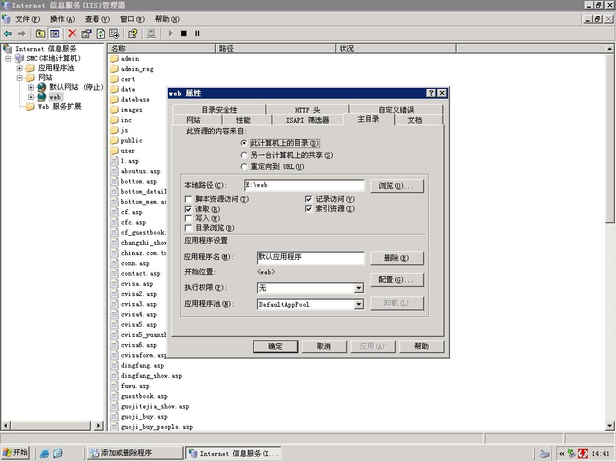
Task: Collapse the SMC (本地计算机) tree node
Action: click(x=8, y=58)
